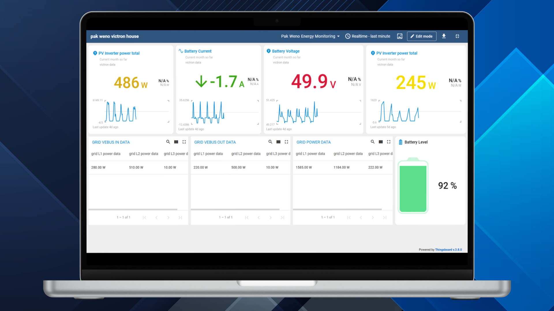
Task: Open columns selector for GRID VEBUS IN DATA
Action: (176, 142)
